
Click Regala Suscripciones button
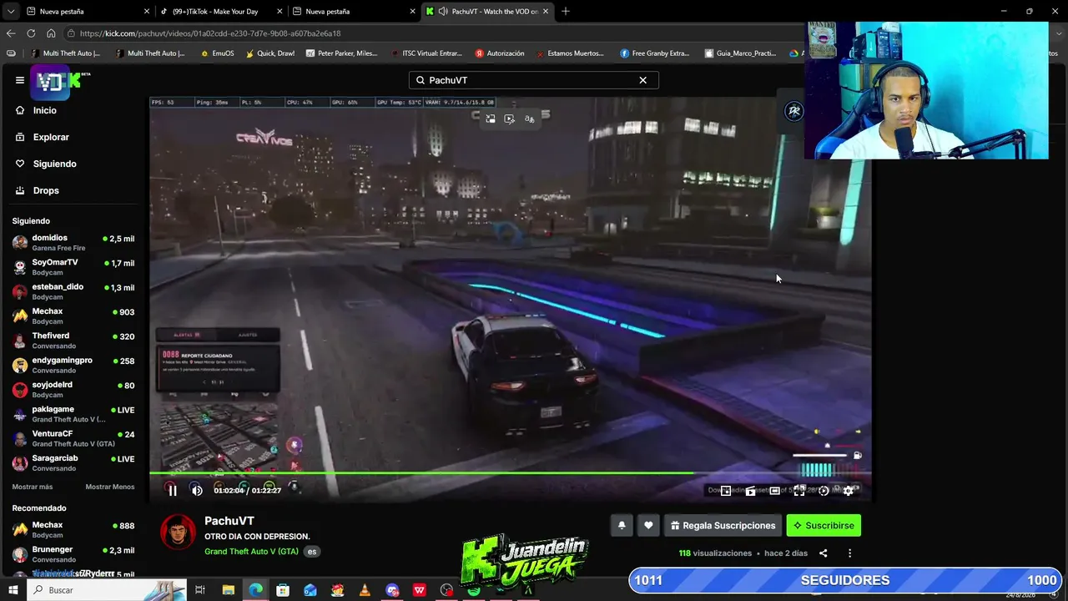723,525
